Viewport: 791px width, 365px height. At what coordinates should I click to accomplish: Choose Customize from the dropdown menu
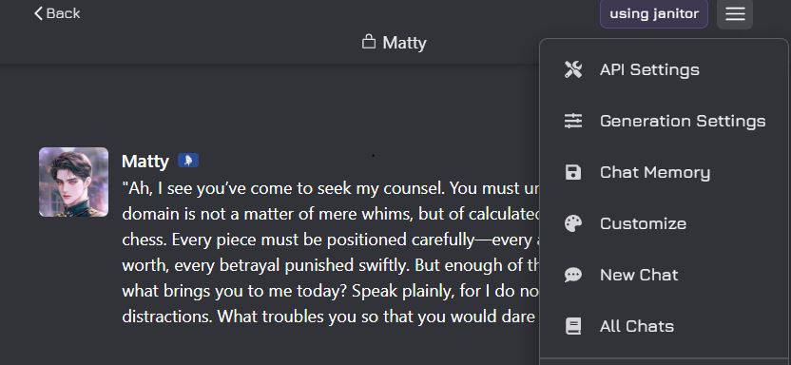(x=664, y=223)
